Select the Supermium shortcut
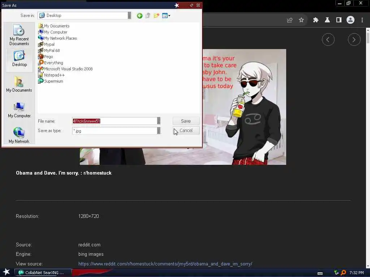370x277 pixels. point(51,81)
